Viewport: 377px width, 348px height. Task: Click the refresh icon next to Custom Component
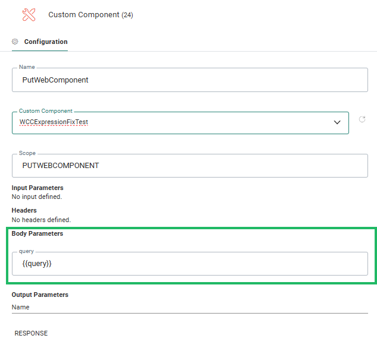point(362,119)
